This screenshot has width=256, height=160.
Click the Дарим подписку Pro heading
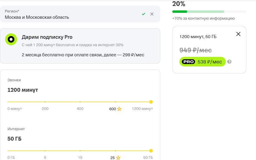47,37
